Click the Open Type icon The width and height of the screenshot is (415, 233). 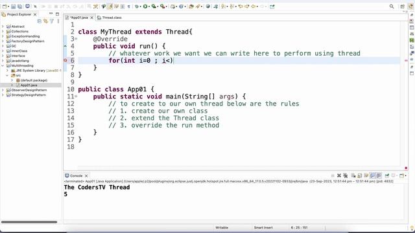191,6
